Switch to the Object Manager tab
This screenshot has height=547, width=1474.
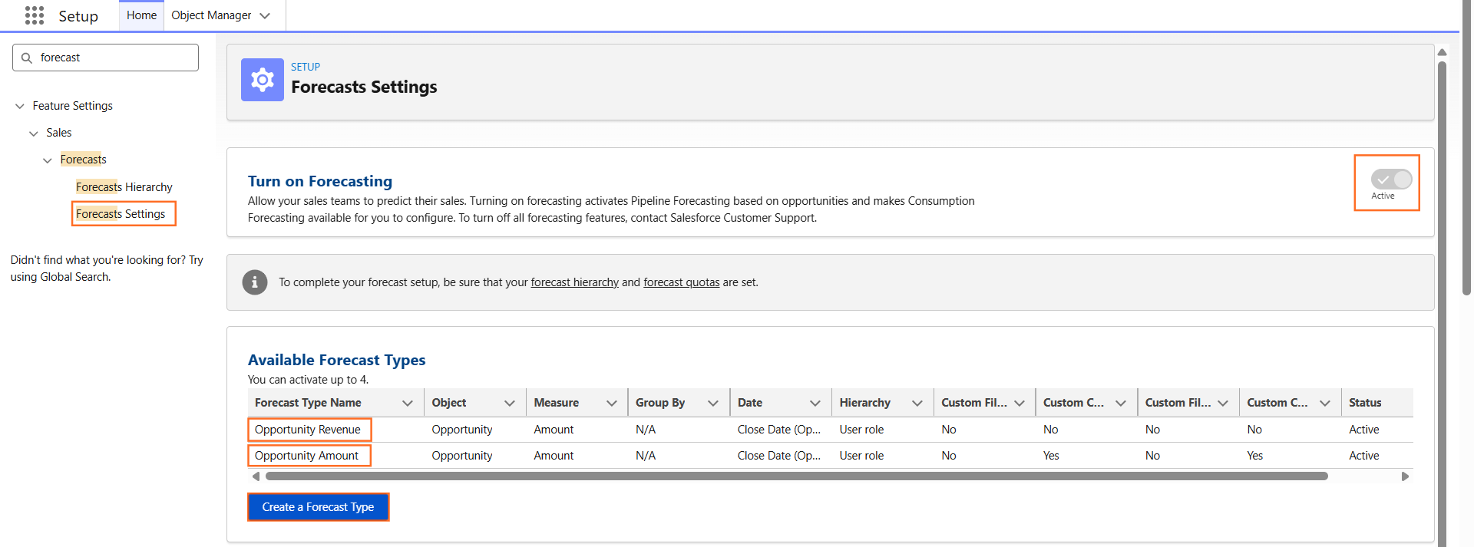pos(211,15)
